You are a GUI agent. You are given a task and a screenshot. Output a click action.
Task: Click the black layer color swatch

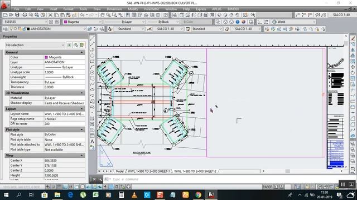tap(28, 29)
